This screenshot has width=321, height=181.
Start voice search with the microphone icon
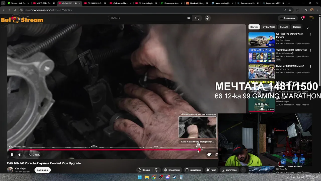(207, 18)
